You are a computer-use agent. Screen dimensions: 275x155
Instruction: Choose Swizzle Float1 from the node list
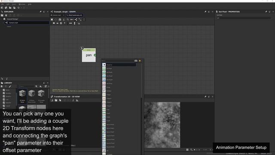[119, 136]
